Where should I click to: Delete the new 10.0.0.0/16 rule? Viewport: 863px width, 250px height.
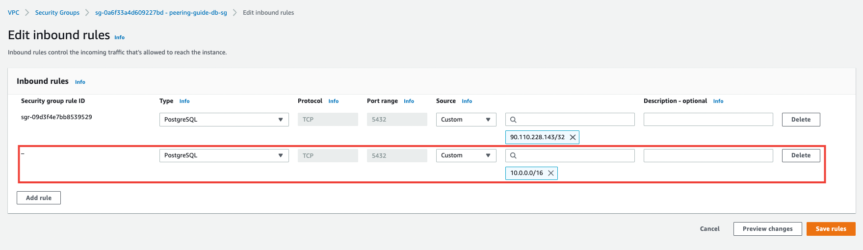tap(801, 155)
